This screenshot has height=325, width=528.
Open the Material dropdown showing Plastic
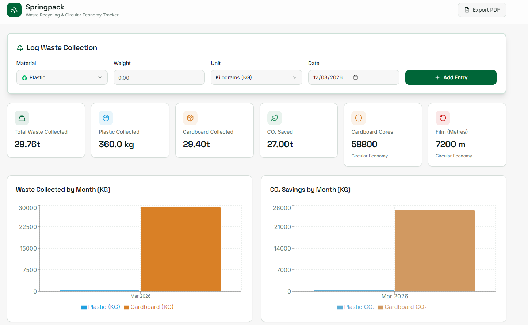pos(62,77)
